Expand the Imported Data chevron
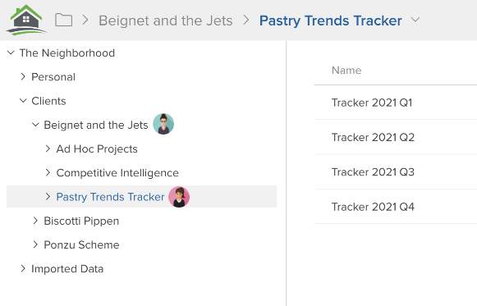This screenshot has height=306, width=477. click(x=23, y=268)
